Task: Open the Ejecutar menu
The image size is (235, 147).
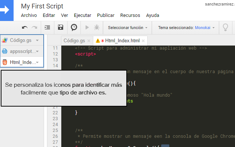Action: [x=82, y=15]
